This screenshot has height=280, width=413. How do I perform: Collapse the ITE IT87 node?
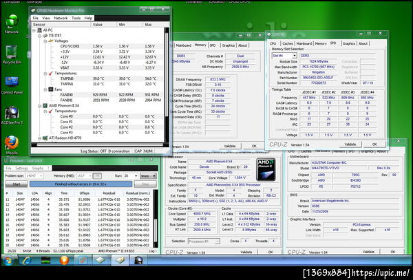[x=39, y=36]
